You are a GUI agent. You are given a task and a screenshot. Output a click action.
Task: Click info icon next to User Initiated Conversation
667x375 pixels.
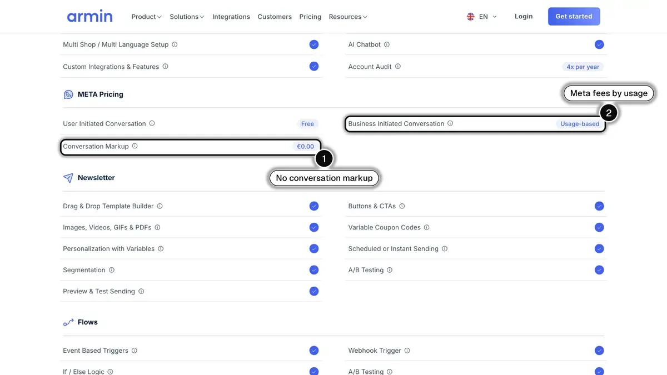click(152, 123)
